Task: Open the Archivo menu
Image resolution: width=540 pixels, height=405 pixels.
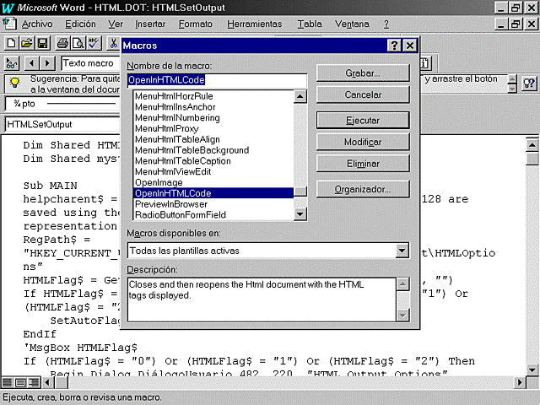Action: coord(37,24)
